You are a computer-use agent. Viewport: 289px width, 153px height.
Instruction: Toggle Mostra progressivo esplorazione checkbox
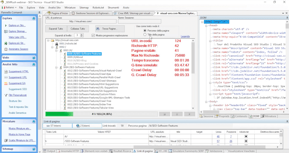(x=93, y=35)
